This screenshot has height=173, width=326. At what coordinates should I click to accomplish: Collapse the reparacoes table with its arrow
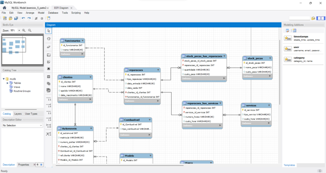point(158,70)
